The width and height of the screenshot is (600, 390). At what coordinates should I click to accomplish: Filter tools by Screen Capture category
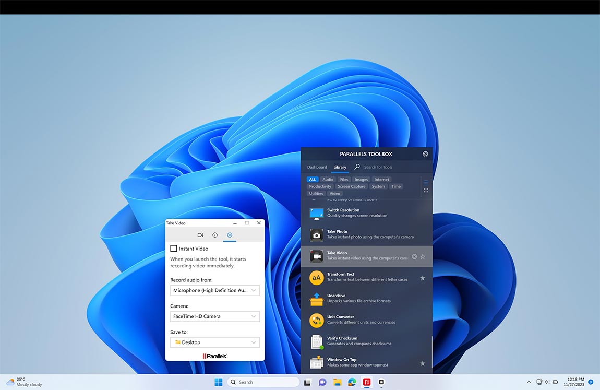click(x=351, y=186)
